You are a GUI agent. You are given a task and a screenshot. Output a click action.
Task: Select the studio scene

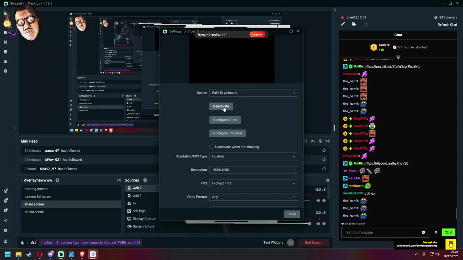point(71,212)
